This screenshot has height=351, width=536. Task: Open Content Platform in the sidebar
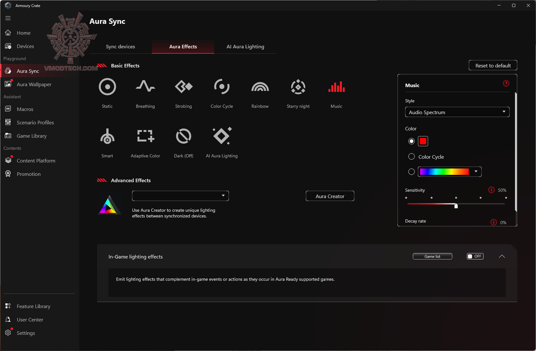point(40,161)
